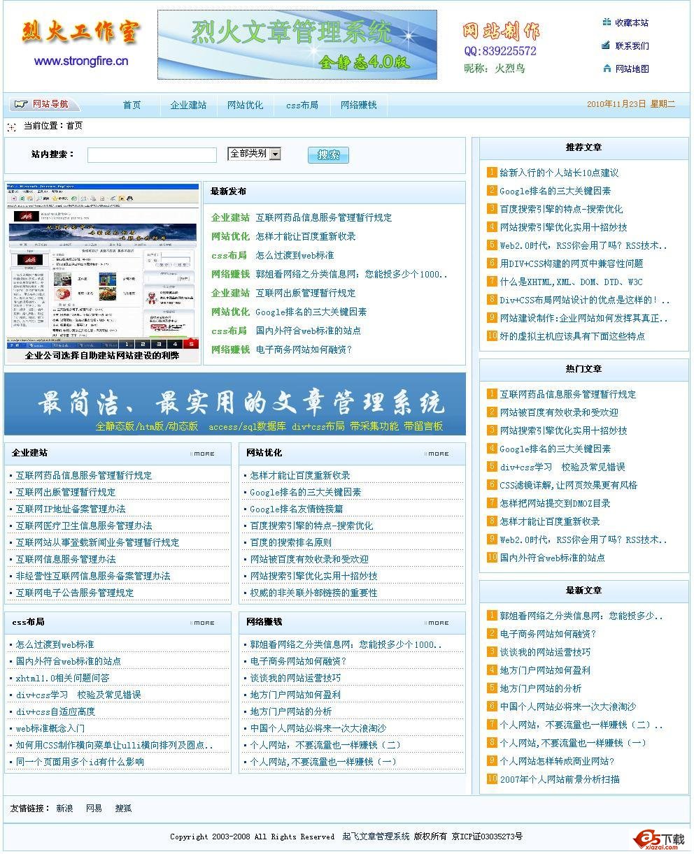Click the bookmark icon beside 收藏本站
694x854 pixels.
pos(605,22)
